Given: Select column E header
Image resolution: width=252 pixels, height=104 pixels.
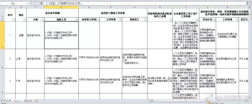Looking at the screenshot, I should click(89, 7).
